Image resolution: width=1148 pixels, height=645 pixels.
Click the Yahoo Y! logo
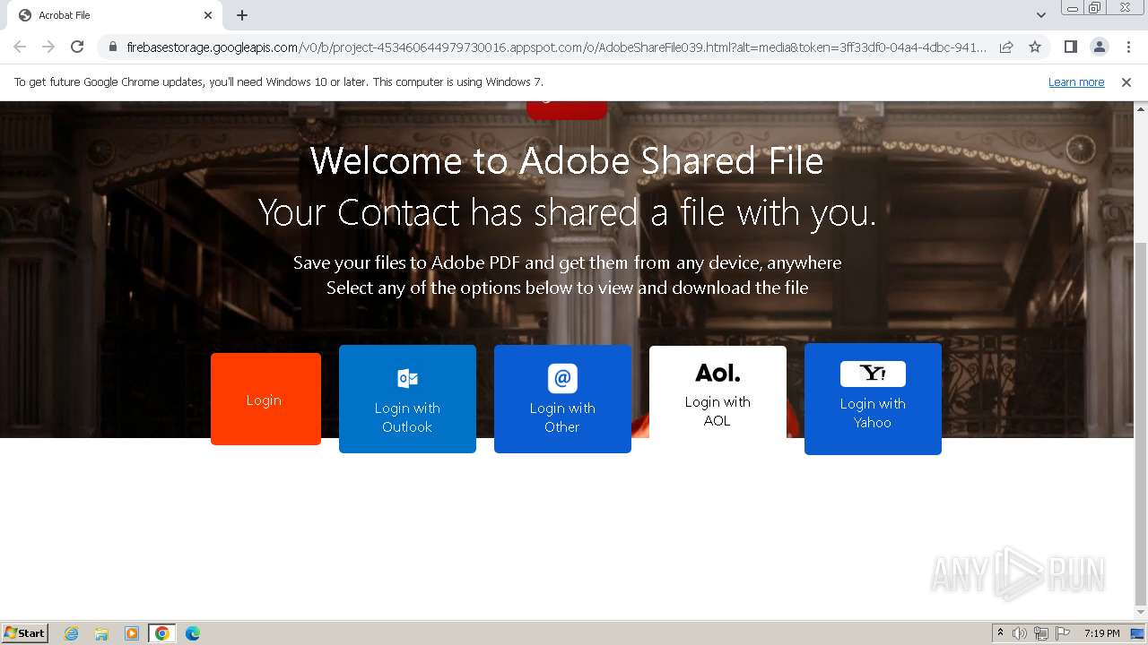coord(873,374)
